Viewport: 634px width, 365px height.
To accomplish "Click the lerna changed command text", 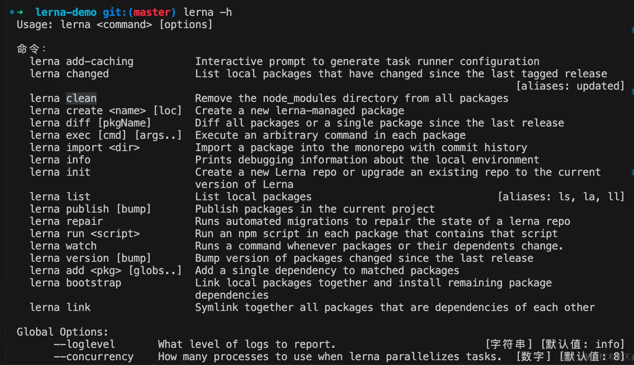I will pyautogui.click(x=69, y=74).
